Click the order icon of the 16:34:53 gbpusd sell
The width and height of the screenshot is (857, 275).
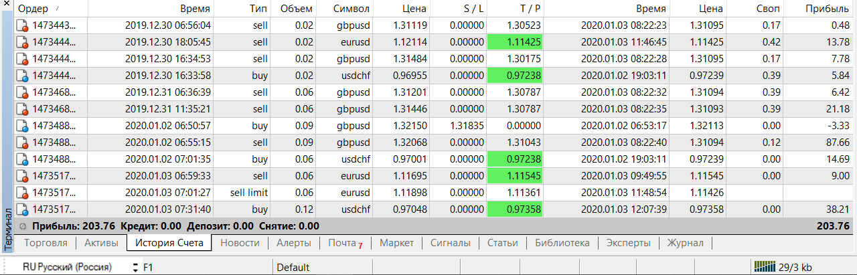22,60
